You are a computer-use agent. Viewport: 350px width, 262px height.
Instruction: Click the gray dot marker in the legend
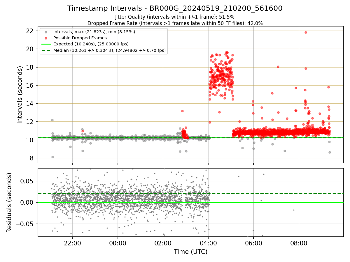[45, 32]
